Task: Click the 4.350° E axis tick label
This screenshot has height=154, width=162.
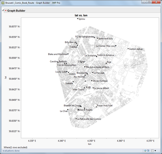Action: (x=92, y=141)
